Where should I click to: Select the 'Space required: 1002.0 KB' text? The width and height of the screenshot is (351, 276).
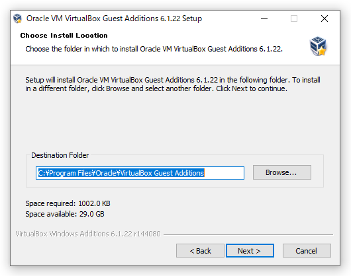(68, 203)
